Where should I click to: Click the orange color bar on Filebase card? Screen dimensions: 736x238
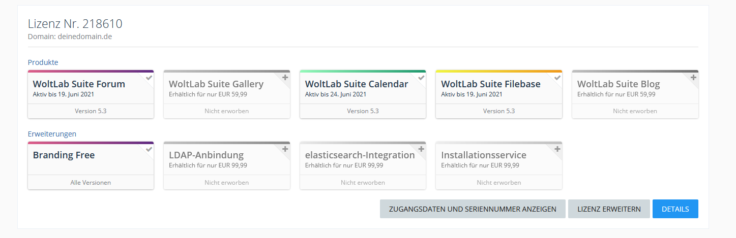coord(498,72)
